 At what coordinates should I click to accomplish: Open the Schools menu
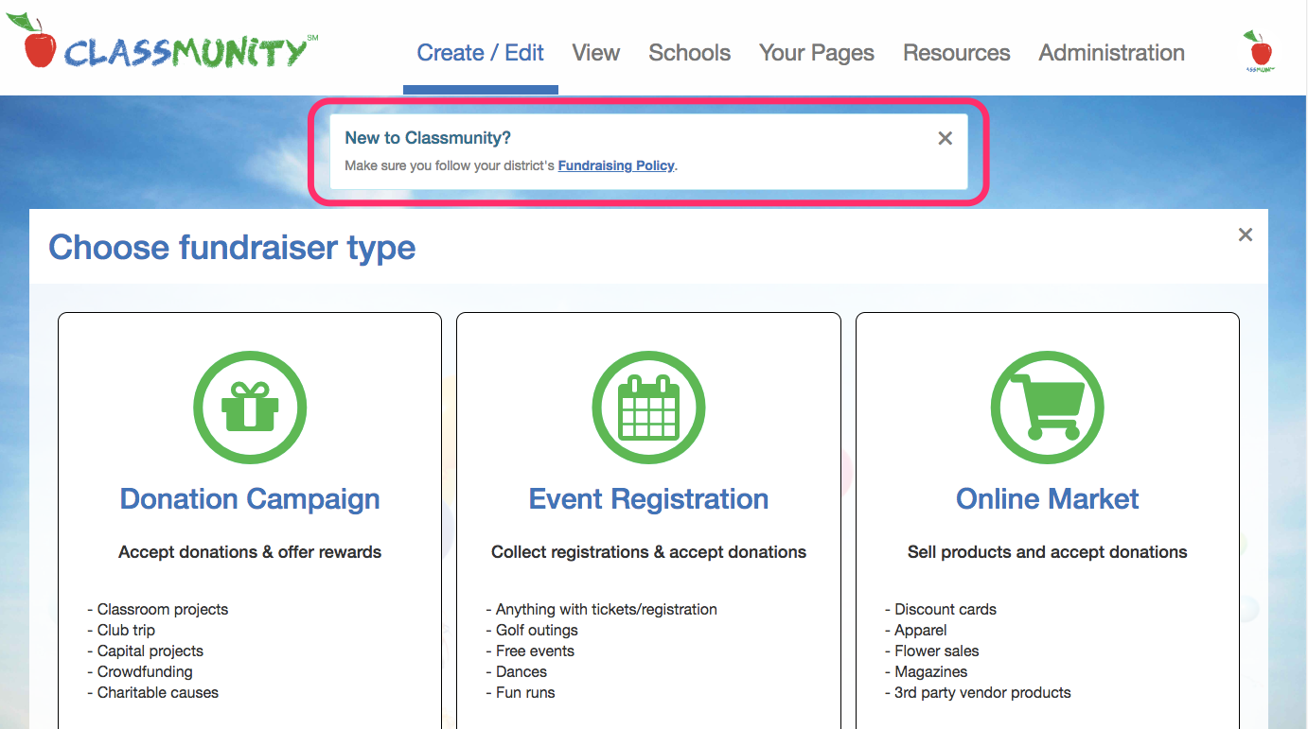pos(689,53)
